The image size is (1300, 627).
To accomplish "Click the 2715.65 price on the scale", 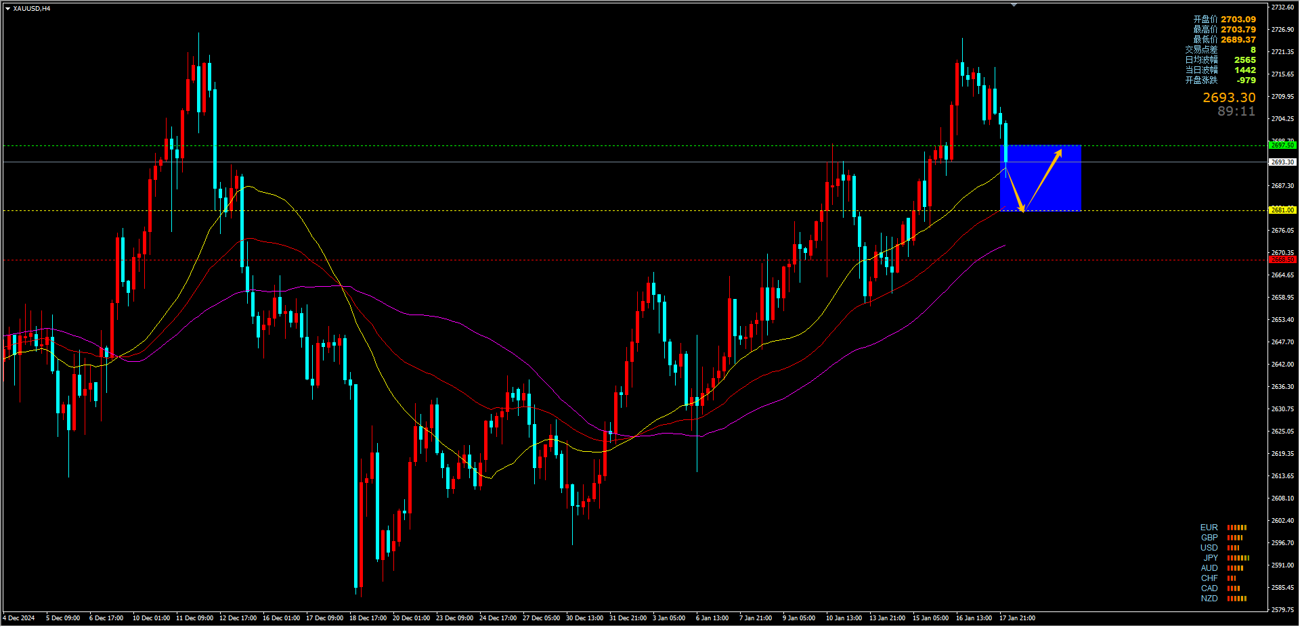I will (x=1282, y=74).
